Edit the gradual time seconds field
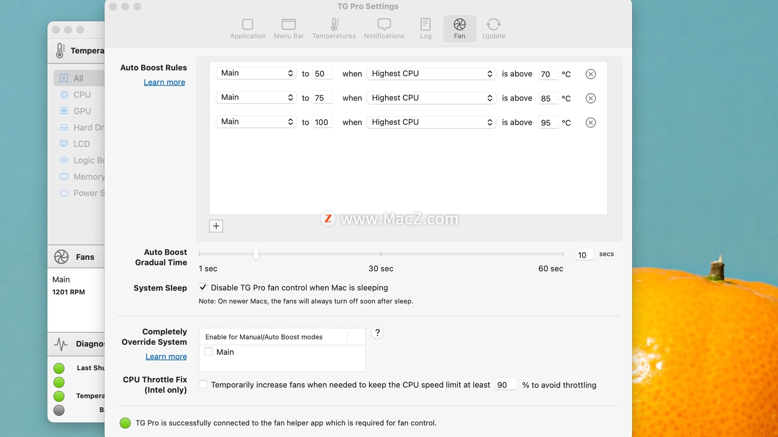778x437 pixels. coord(585,255)
